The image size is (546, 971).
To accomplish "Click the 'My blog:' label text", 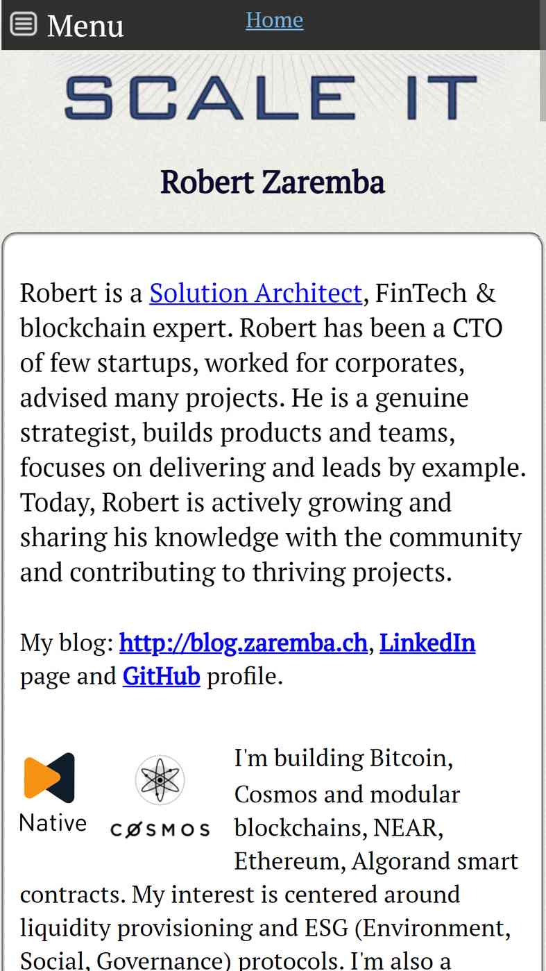I will 67,643.
